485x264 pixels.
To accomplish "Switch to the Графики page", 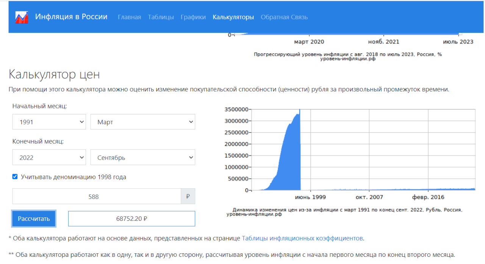I will point(193,17).
